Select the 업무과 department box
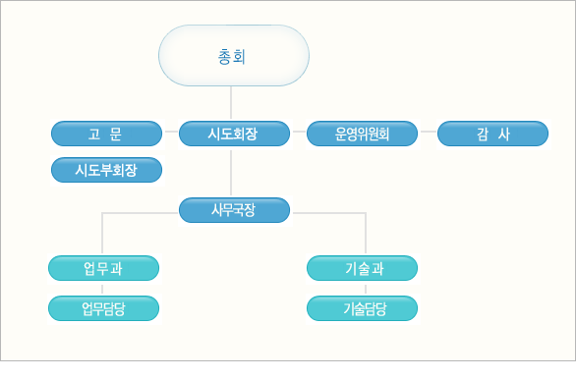 [103, 268]
